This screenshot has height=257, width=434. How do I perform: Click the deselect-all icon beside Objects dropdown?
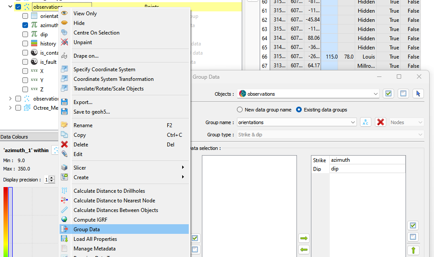click(x=403, y=94)
